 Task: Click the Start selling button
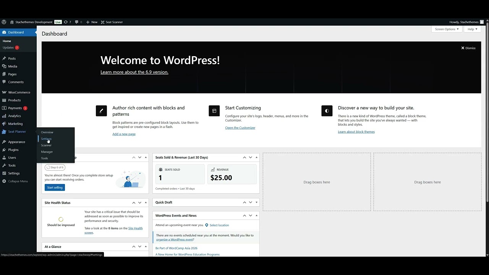(55, 188)
